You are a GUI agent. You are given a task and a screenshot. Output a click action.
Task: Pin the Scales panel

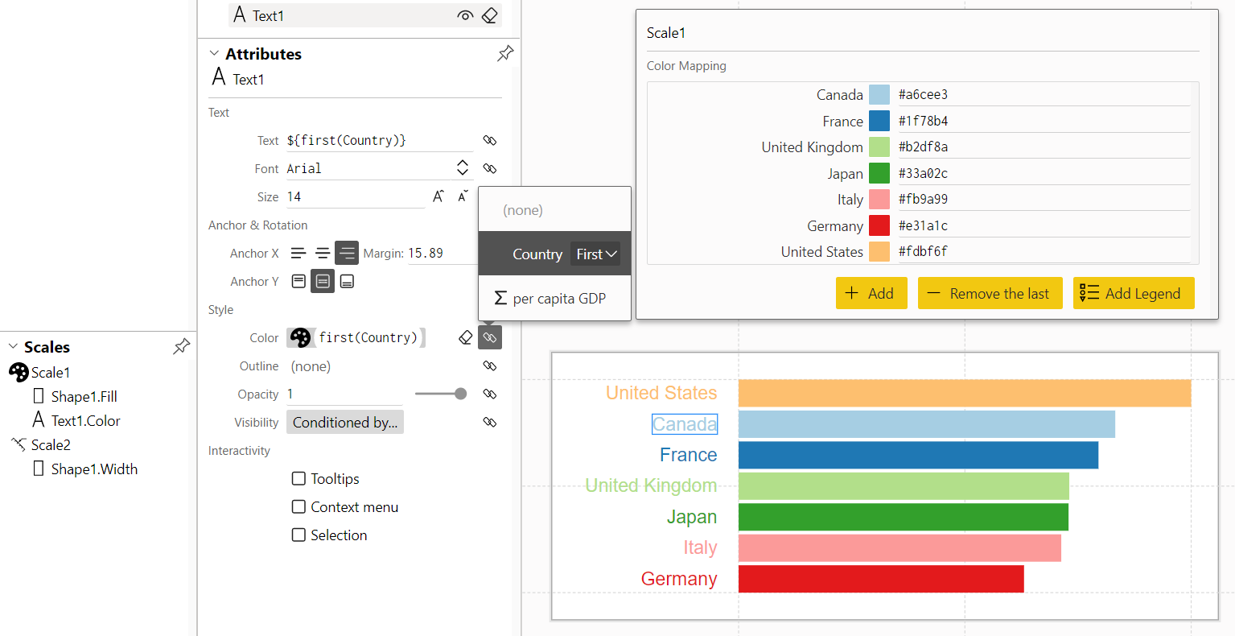182,347
